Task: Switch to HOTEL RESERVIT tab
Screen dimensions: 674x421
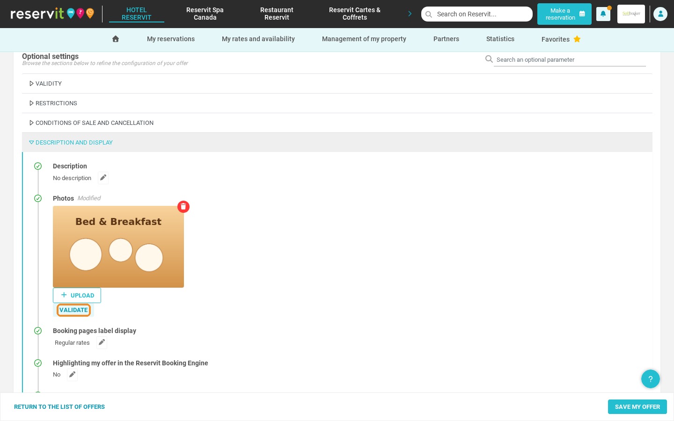Action: pos(137,14)
